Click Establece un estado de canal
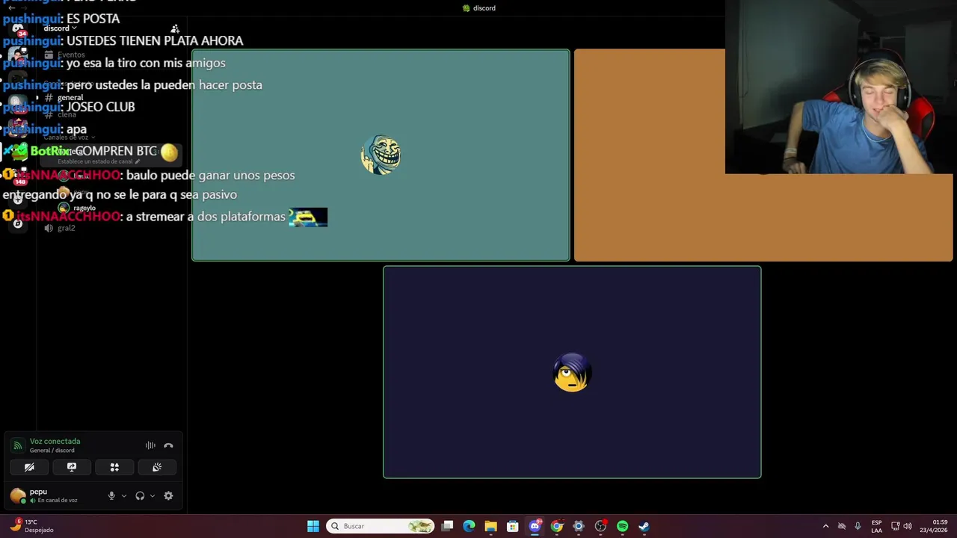 click(x=98, y=161)
